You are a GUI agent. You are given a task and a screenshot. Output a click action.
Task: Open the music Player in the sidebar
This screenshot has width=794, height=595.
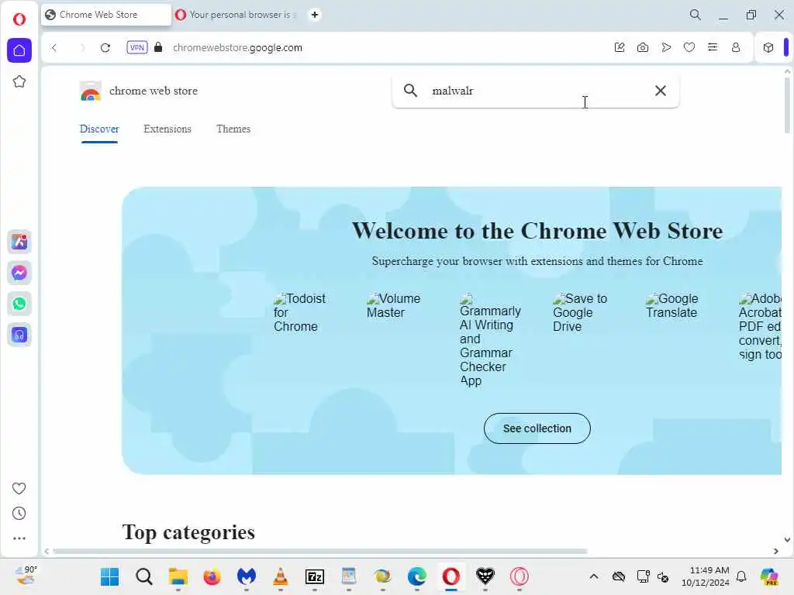19,335
